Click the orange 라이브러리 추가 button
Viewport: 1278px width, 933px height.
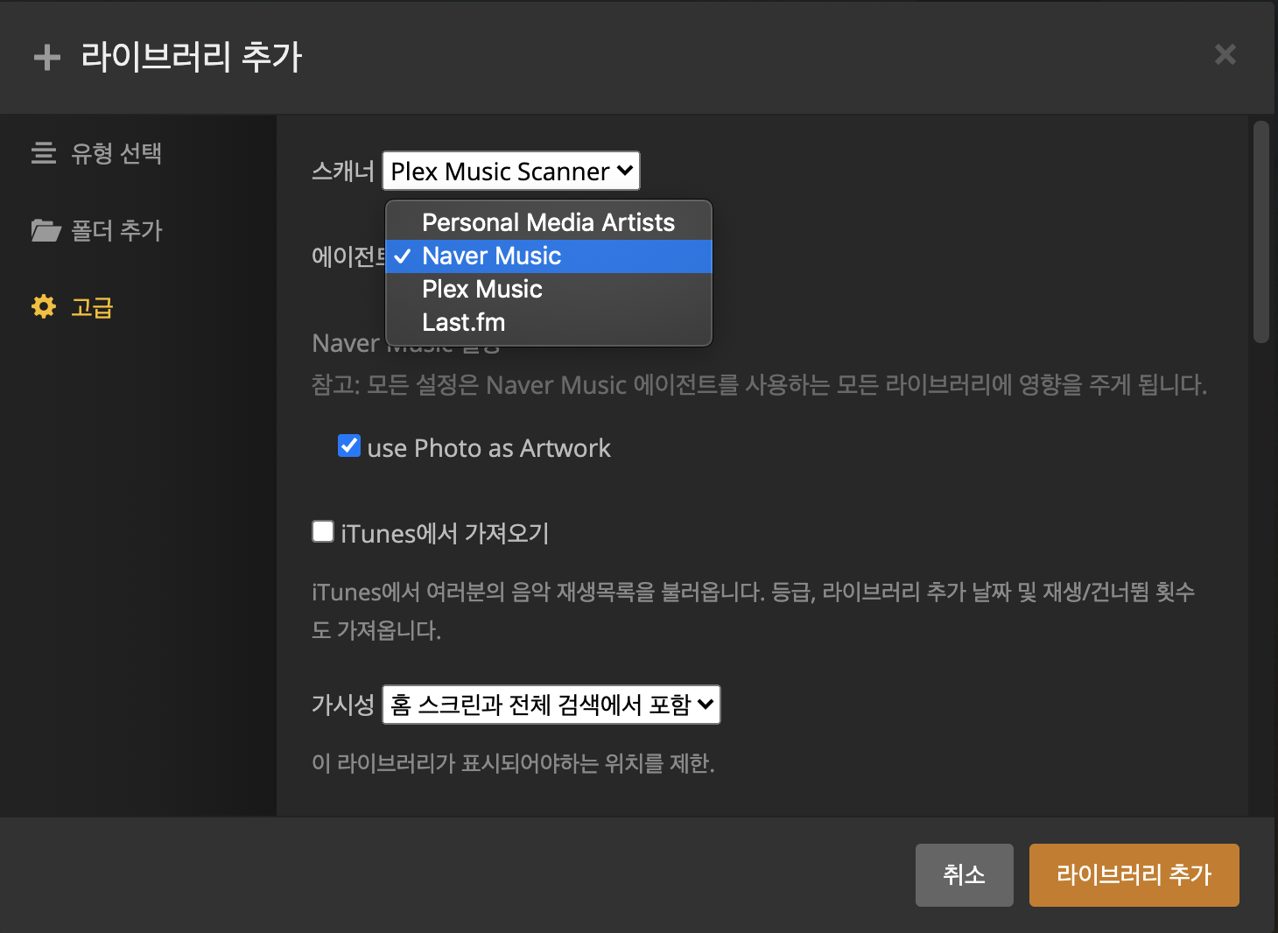(1134, 875)
